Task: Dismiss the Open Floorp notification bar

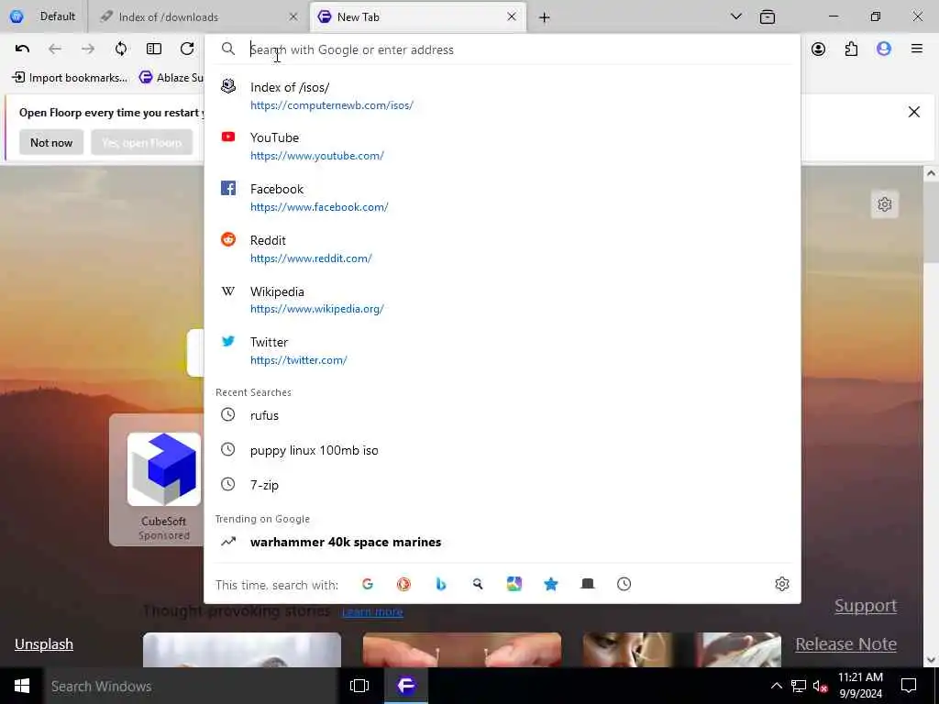Action: 914,112
